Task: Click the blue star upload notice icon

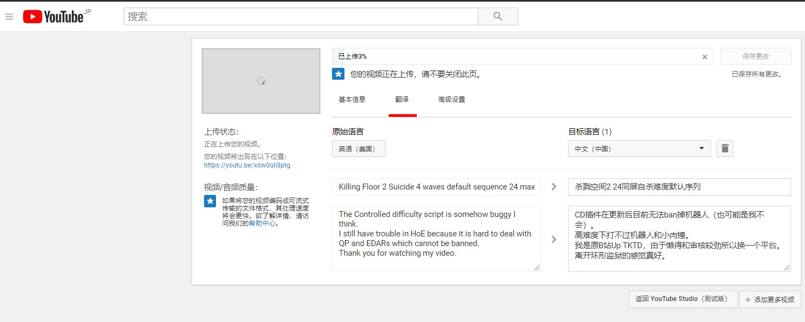Action: 338,74
